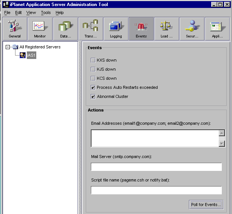Image resolution: width=232 pixels, height=214 pixels.
Task: Click the Mail Server input field
Action: pos(156,167)
